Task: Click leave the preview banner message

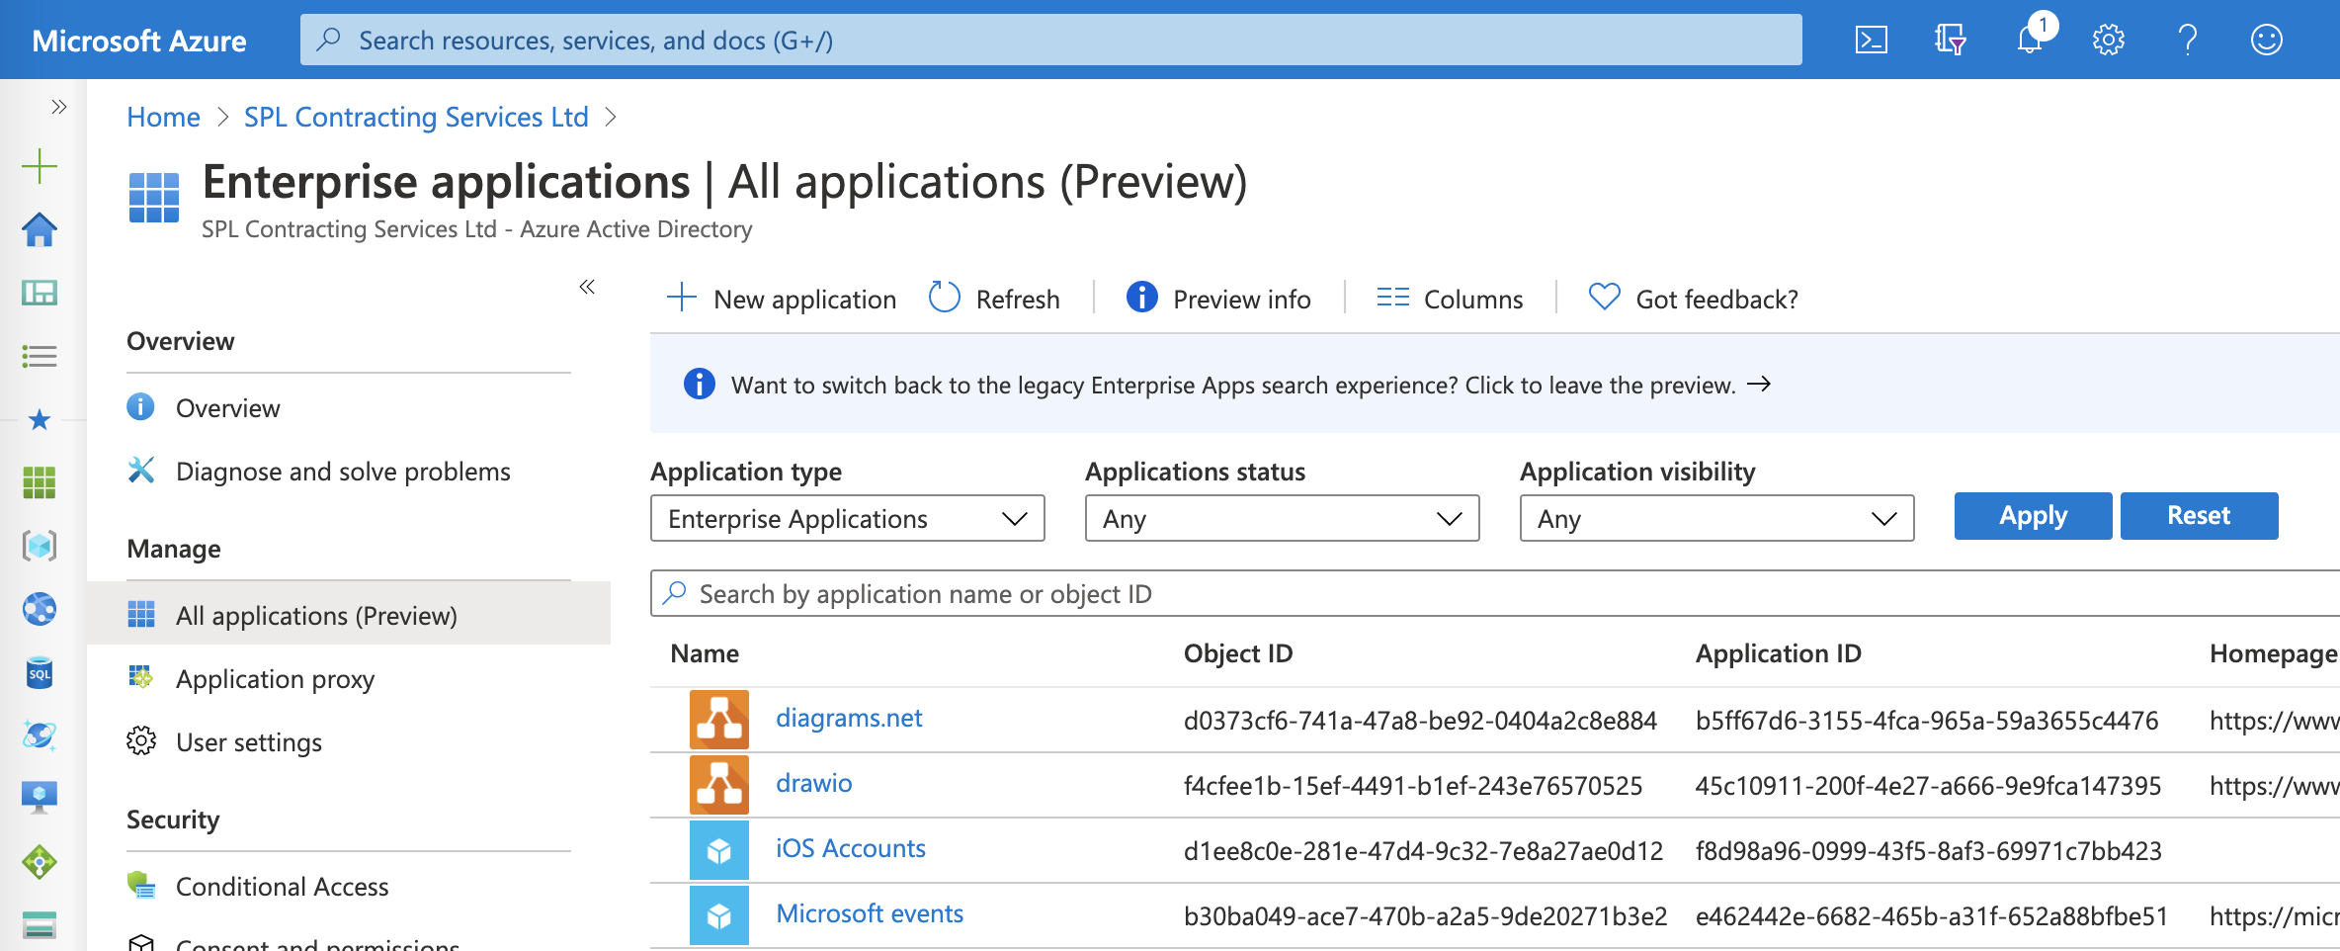Action: (x=1233, y=385)
